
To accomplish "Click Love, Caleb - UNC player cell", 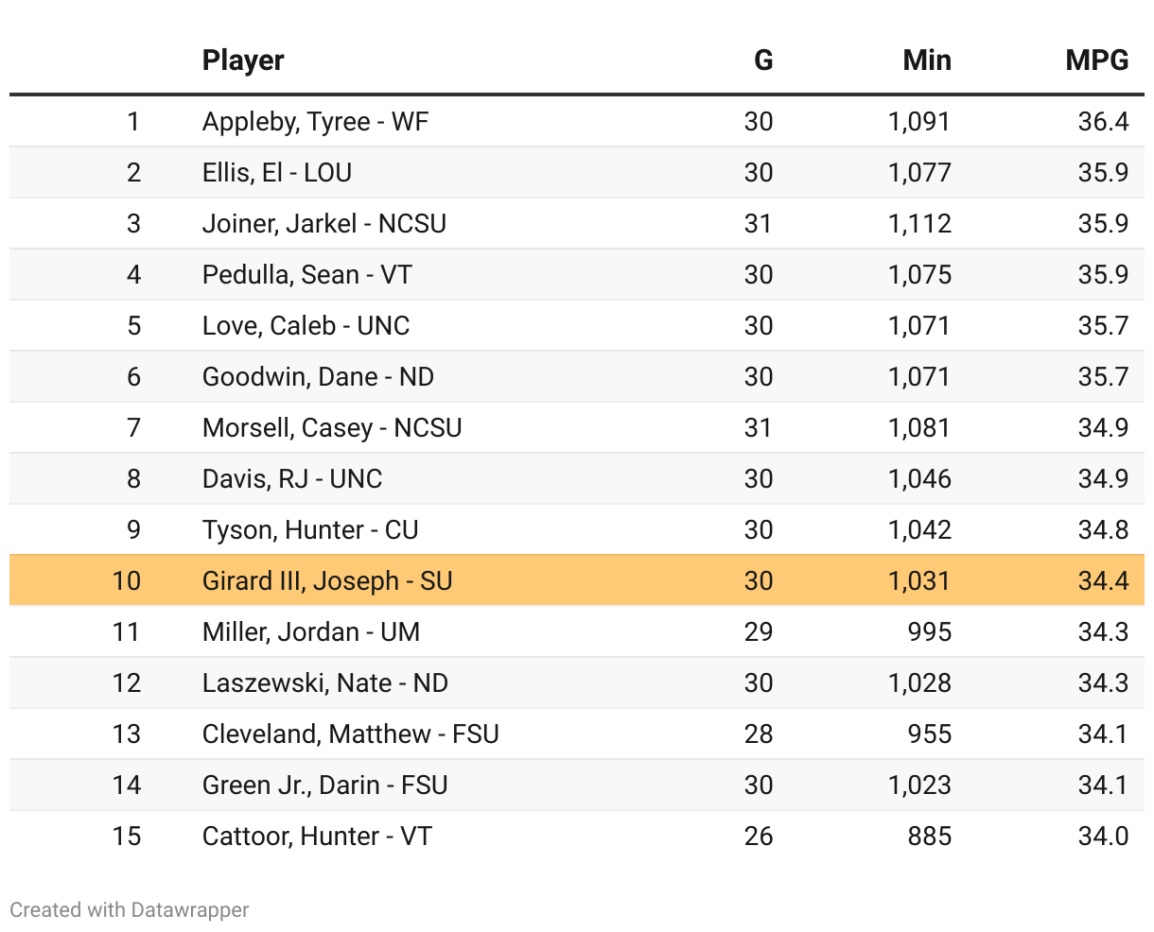I will pyautogui.click(x=306, y=326).
